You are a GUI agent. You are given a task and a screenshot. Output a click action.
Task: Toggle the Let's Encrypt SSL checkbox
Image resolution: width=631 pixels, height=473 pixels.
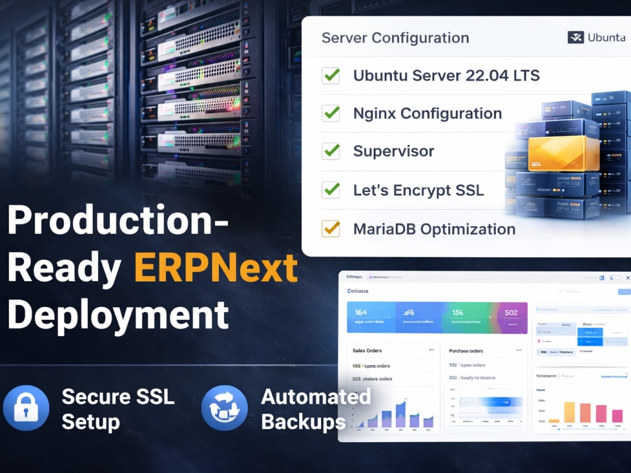point(331,189)
